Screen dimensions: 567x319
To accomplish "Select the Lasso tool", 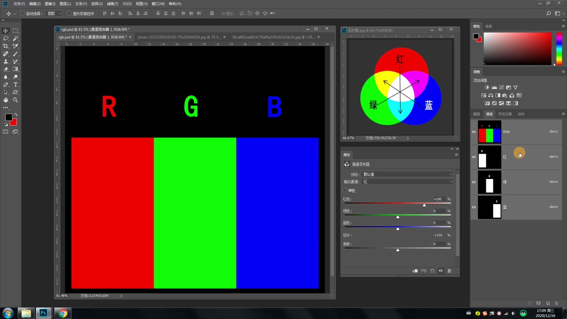I will pyautogui.click(x=6, y=39).
